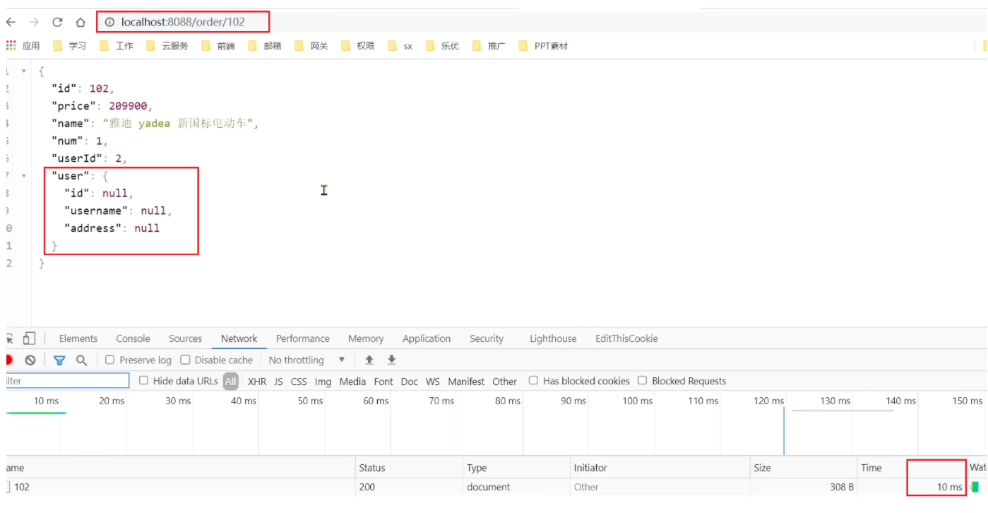Collapse the root JSON object arrow

[x=24, y=71]
